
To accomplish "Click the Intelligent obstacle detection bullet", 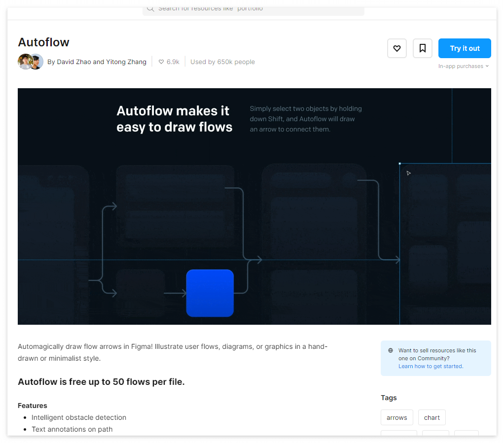I will point(79,417).
